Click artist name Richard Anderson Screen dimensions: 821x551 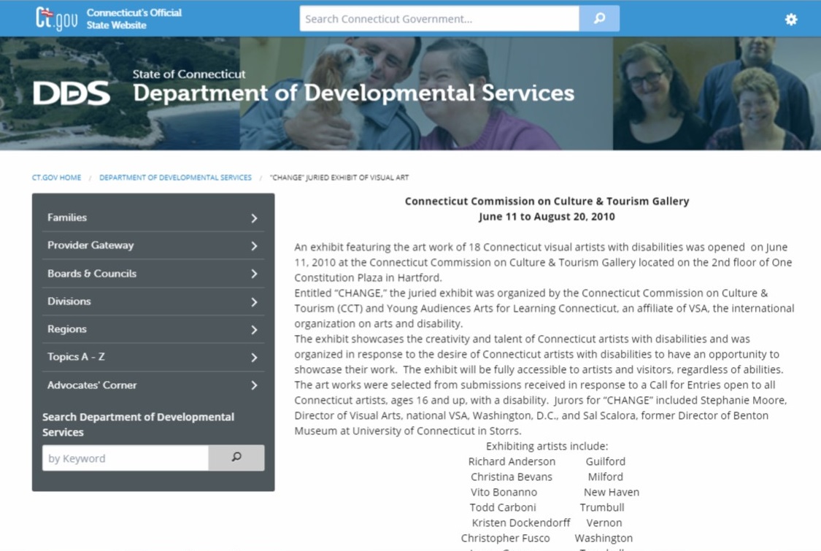pos(512,461)
